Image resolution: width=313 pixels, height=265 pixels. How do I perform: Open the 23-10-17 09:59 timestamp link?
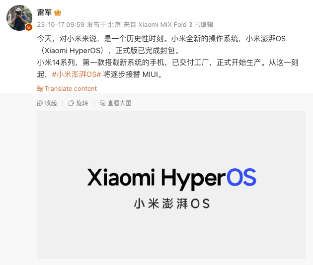(61, 24)
